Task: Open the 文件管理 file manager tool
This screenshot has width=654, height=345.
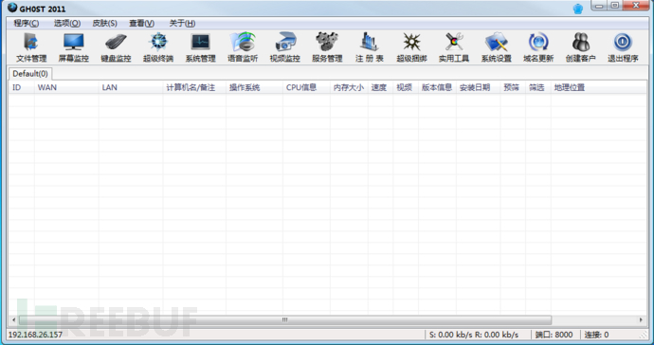Action: coord(31,47)
